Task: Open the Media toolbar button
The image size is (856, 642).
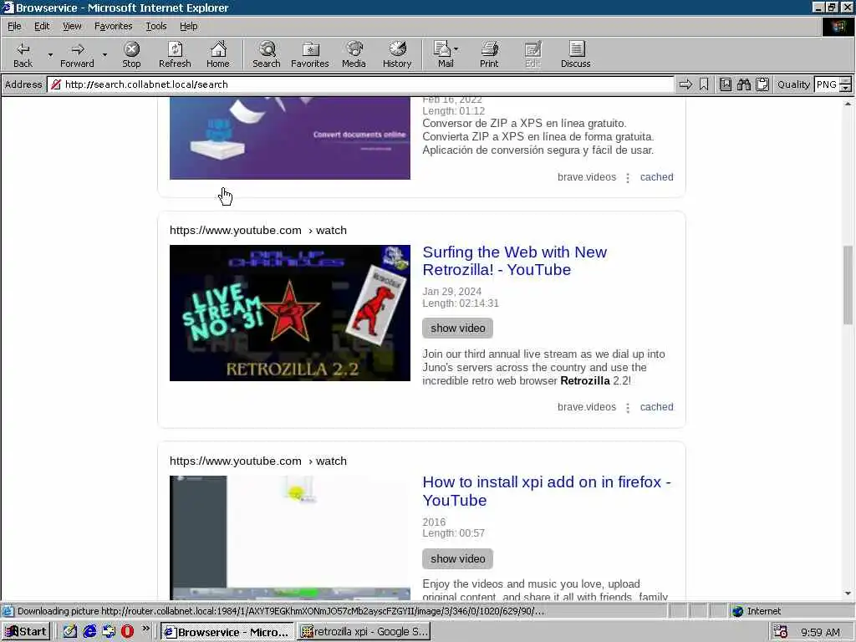Action: [x=354, y=54]
